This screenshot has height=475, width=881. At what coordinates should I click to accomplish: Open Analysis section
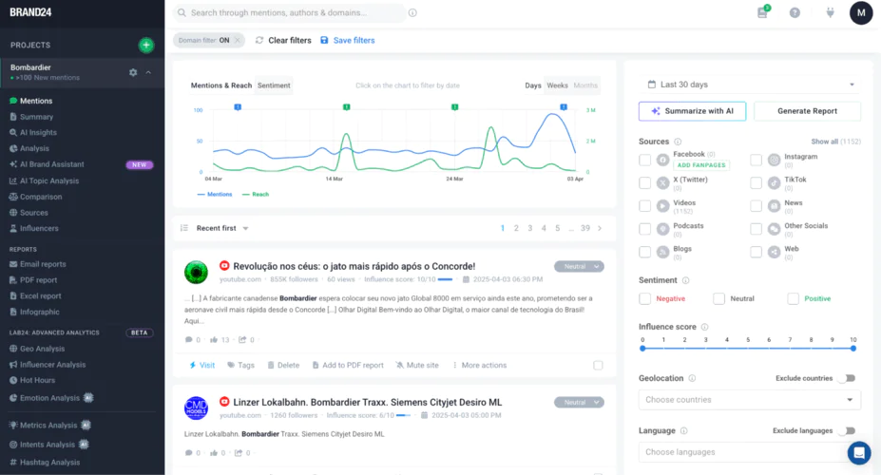point(34,148)
